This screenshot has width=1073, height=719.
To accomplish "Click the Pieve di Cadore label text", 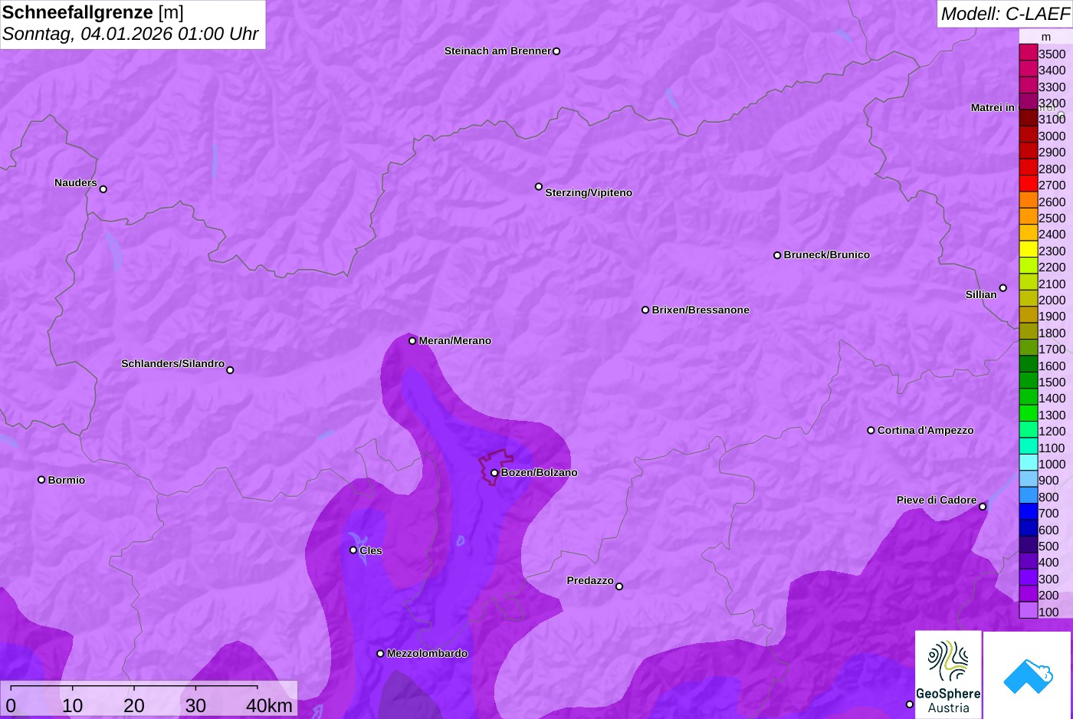I will coord(937,501).
